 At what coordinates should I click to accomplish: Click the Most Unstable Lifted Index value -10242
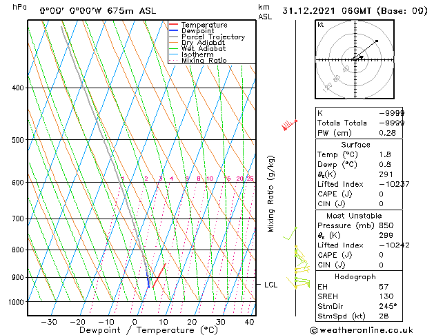pos(394,245)
